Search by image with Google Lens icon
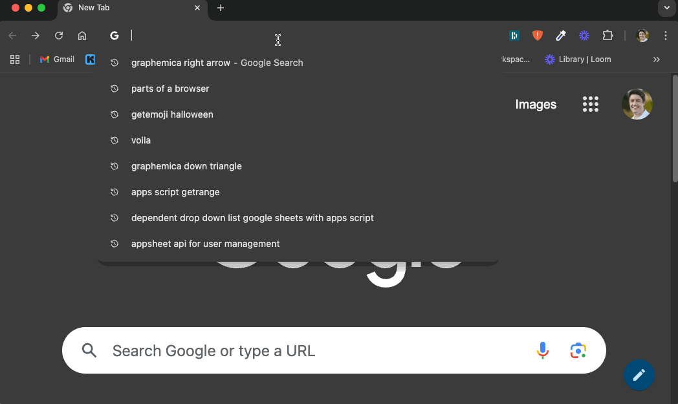Image resolution: width=678 pixels, height=404 pixels. click(578, 350)
